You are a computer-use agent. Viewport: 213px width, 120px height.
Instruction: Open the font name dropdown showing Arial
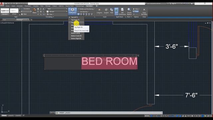pyautogui.click(x=57, y=9)
